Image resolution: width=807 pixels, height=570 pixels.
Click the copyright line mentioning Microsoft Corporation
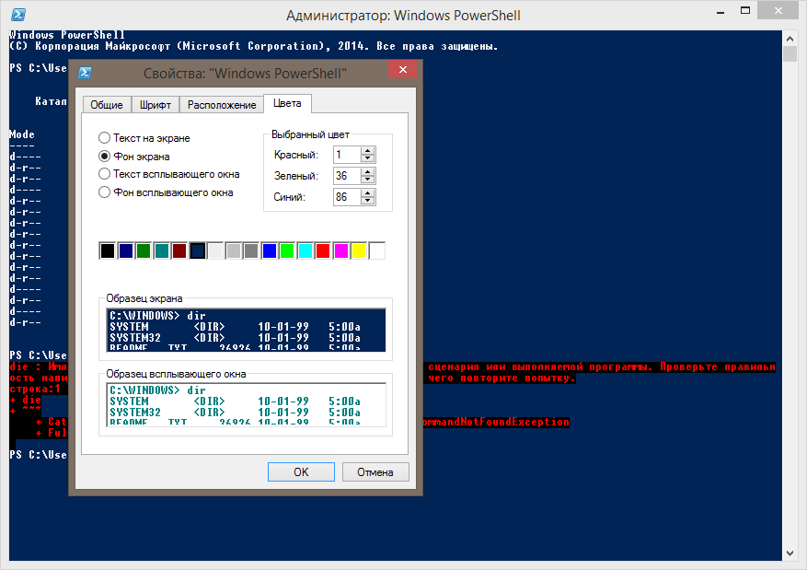pos(254,46)
